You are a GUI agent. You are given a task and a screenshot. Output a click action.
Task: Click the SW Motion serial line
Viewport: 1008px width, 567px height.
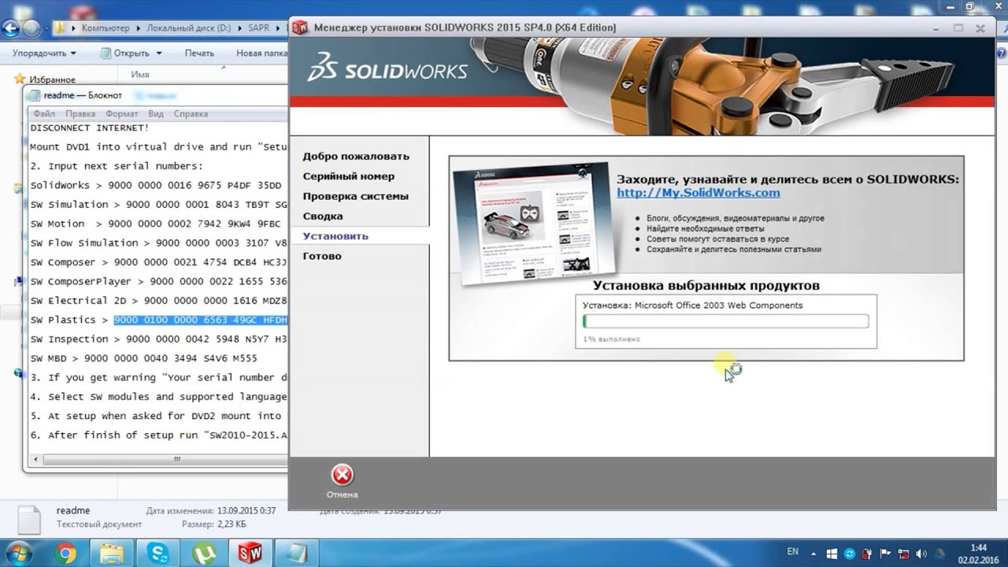(x=159, y=224)
